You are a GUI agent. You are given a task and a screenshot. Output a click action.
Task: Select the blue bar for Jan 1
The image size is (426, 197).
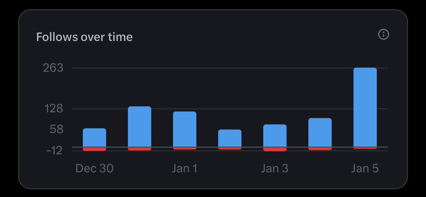coord(185,129)
